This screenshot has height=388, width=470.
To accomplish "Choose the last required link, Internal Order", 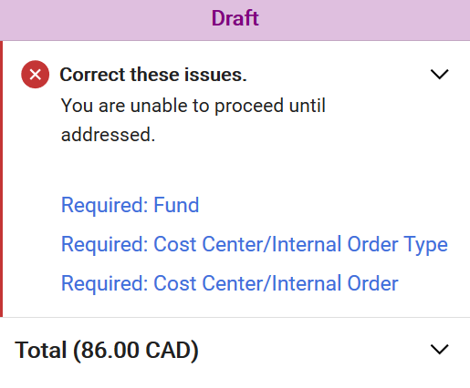I will point(230,283).
